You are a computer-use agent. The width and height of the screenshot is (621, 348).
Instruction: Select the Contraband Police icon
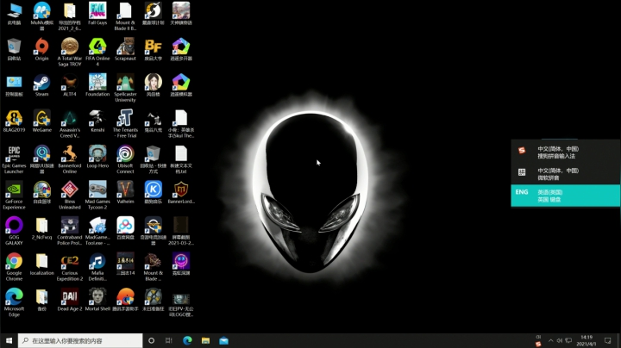tap(70, 231)
